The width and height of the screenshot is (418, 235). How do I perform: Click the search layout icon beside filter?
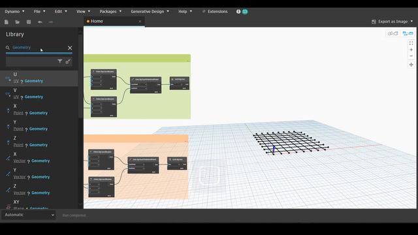click(68, 61)
